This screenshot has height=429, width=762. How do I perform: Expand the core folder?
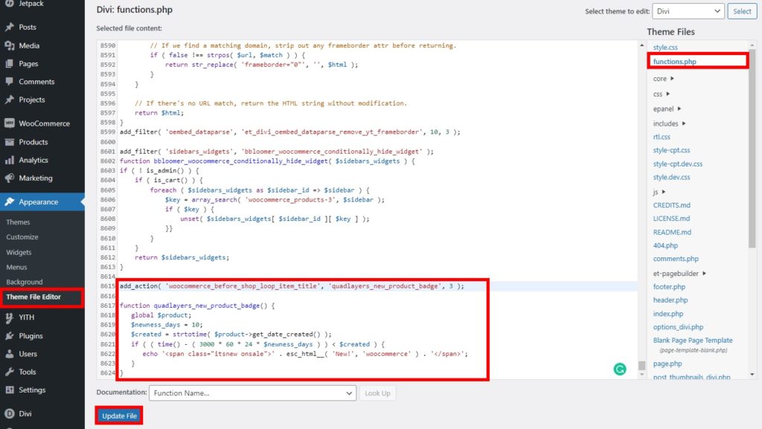pyautogui.click(x=663, y=79)
